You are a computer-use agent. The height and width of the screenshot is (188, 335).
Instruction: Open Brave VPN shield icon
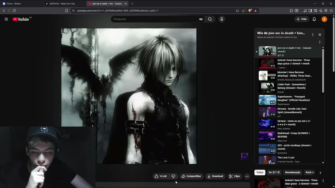326,11
